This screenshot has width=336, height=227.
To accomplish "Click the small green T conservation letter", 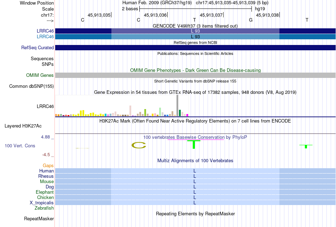I will [306, 147].
